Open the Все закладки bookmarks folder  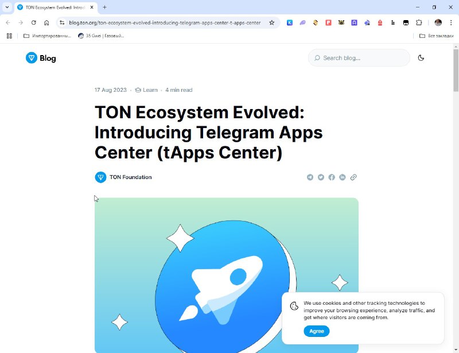point(437,36)
